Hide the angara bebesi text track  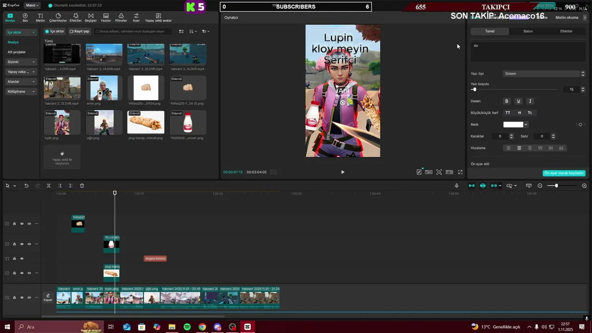[22, 259]
